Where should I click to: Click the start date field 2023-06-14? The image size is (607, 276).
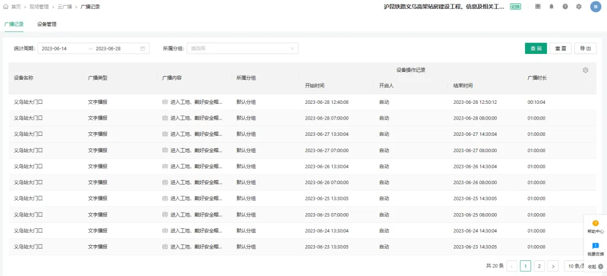pos(62,48)
